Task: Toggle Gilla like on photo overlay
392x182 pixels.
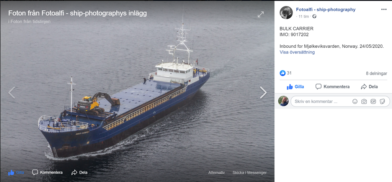Action: (16, 172)
